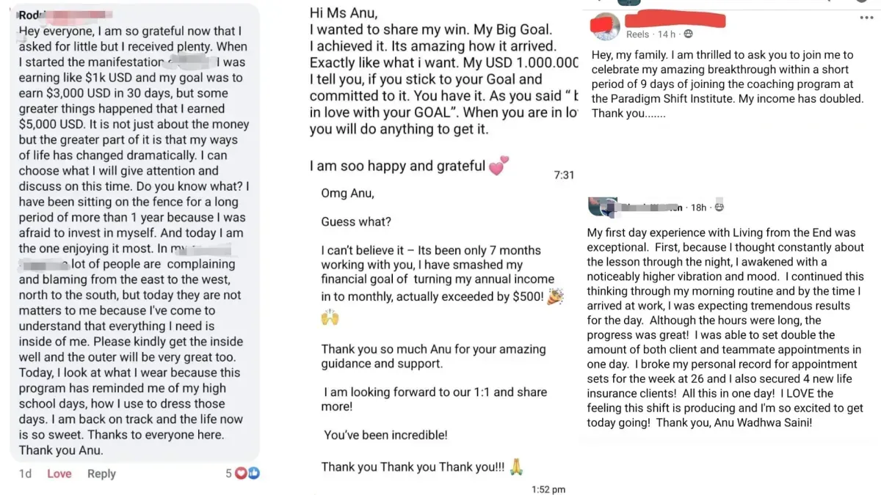Click the audience icon beside the 14 h timestamp
Viewport: 881px width, 495px height.
[x=688, y=34]
